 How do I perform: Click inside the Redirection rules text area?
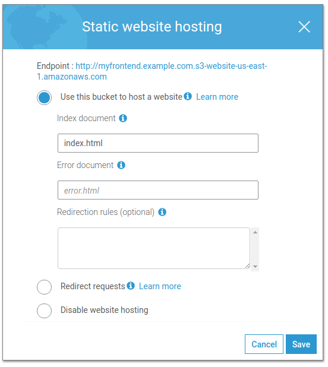[x=154, y=248]
